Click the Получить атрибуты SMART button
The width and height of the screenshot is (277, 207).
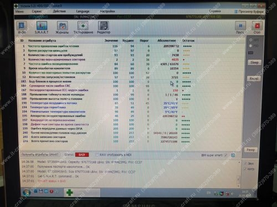tap(40, 155)
